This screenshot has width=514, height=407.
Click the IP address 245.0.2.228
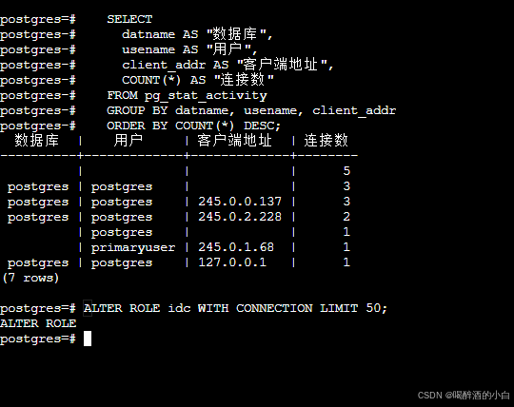coord(240,217)
